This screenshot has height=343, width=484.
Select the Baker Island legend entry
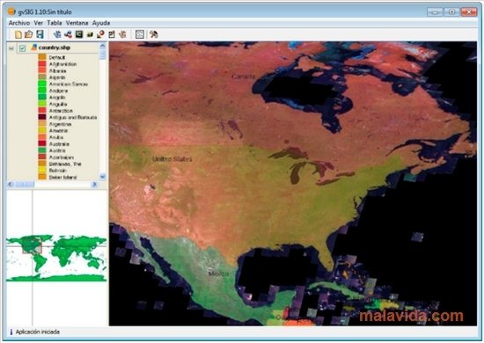(x=62, y=178)
